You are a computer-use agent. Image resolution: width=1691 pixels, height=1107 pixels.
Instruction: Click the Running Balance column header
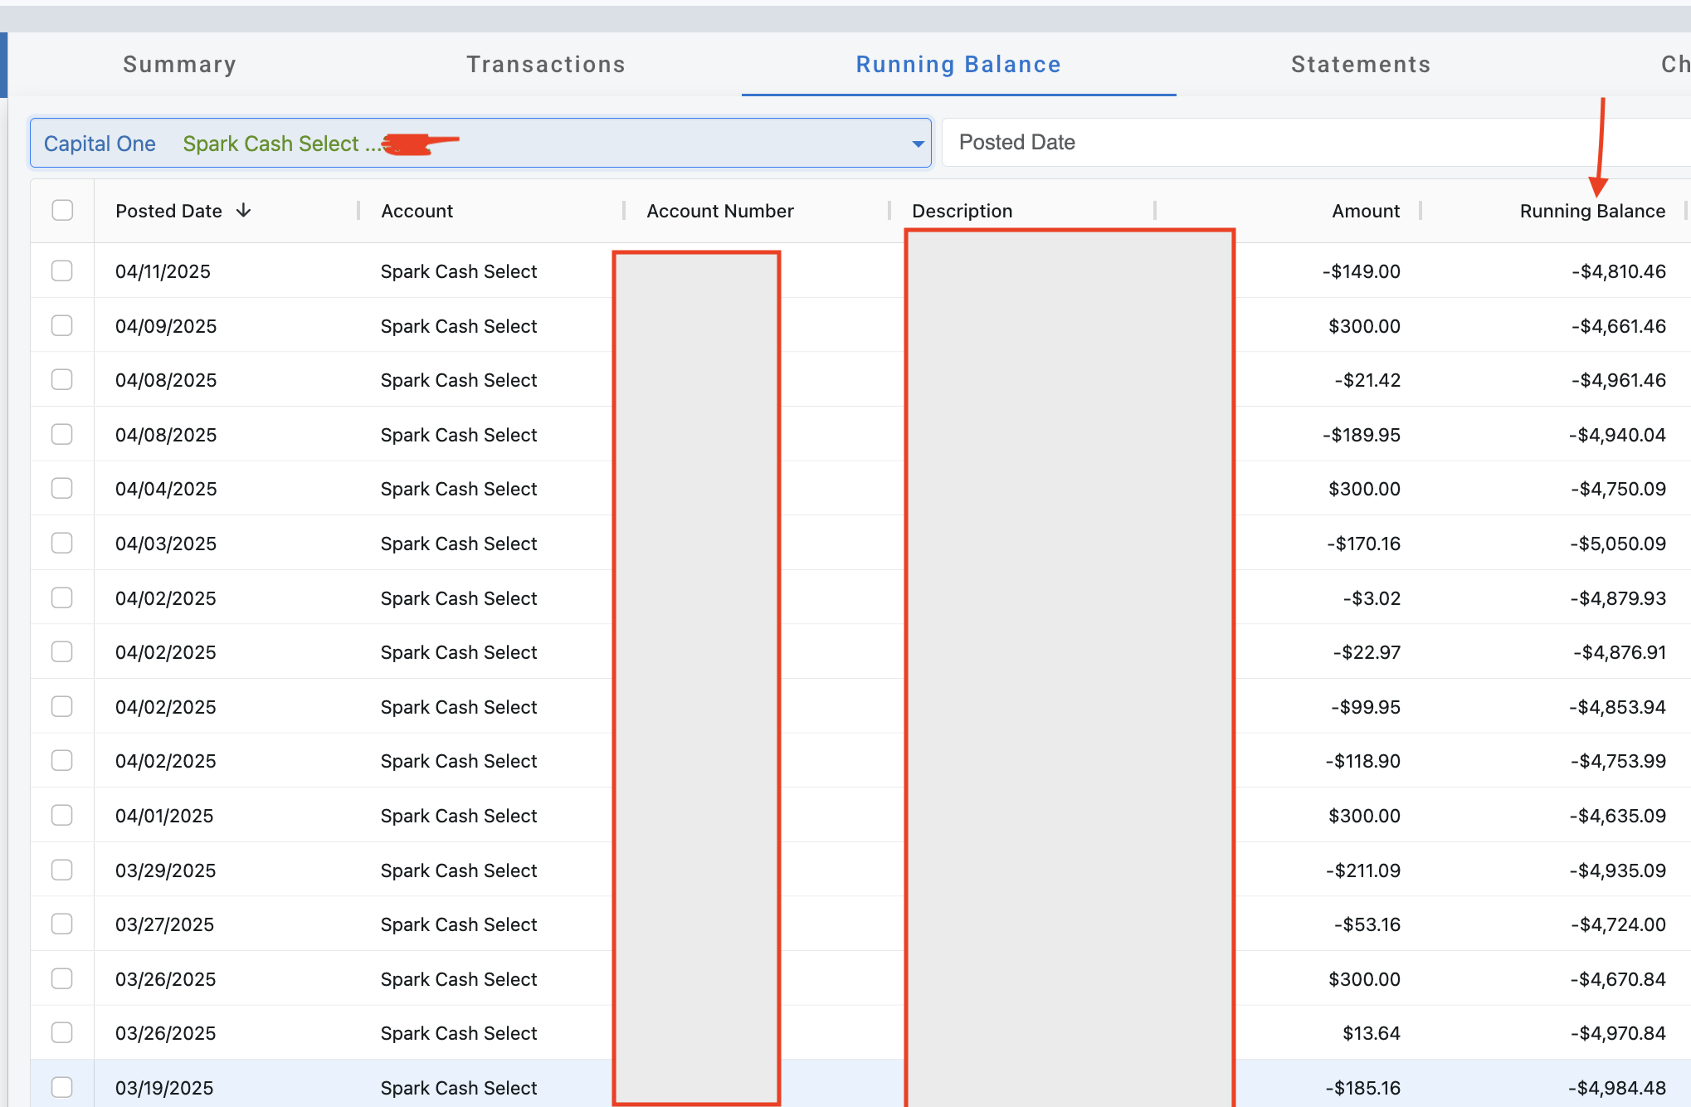1591,211
